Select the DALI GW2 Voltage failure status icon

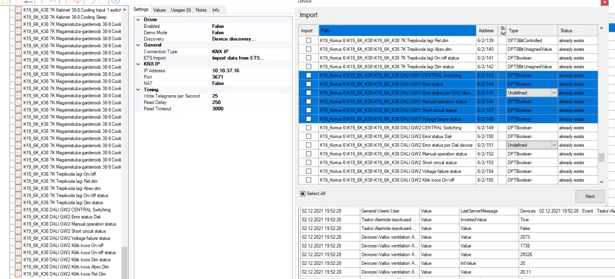pos(18,238)
